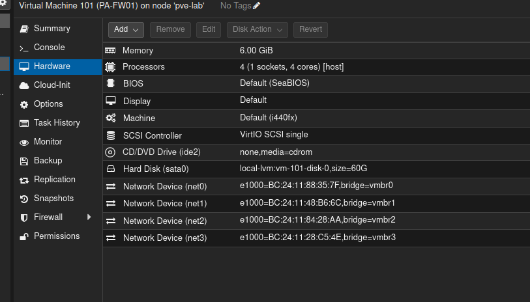Click the Memory RAM icon
The height and width of the screenshot is (302, 530).
tap(110, 51)
